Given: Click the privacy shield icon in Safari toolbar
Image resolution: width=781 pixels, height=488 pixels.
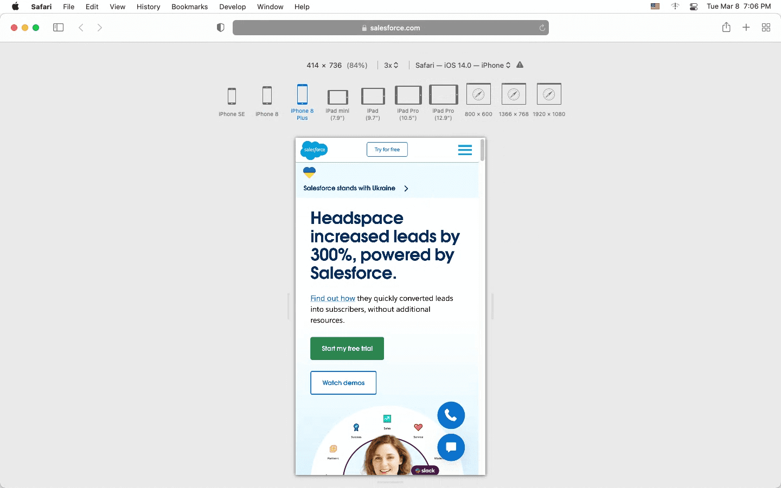Looking at the screenshot, I should (x=220, y=27).
